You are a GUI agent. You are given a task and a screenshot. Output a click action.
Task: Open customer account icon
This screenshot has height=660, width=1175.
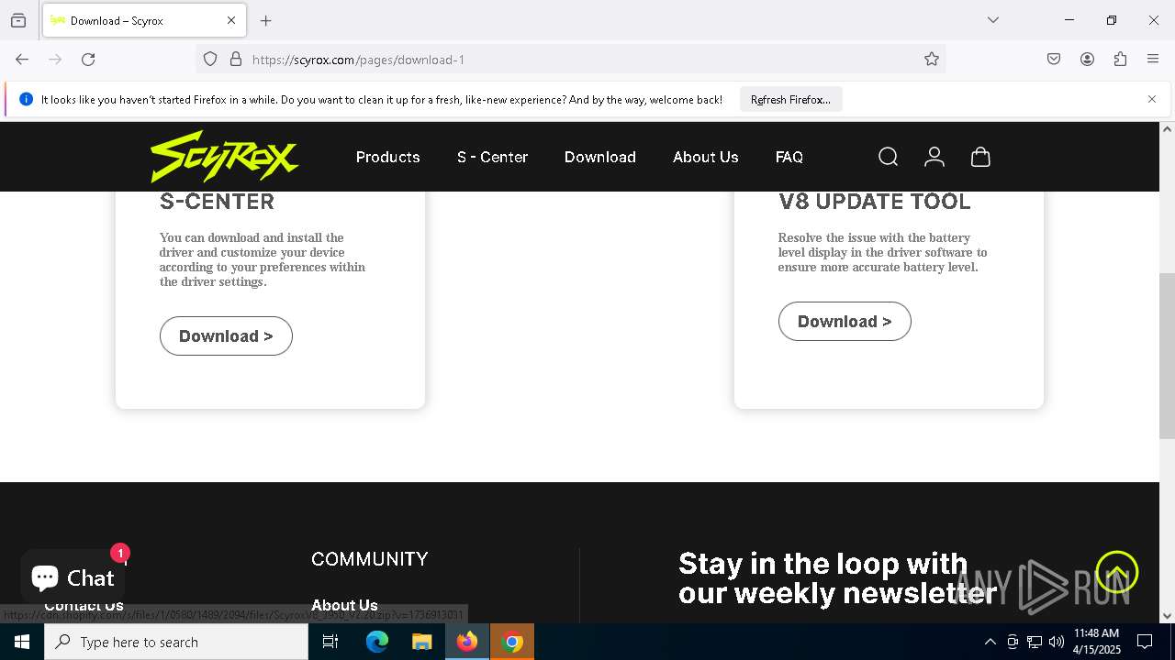(934, 157)
